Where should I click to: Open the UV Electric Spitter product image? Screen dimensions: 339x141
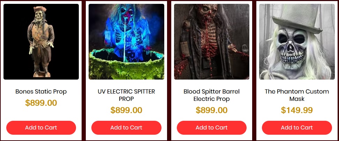(x=126, y=42)
